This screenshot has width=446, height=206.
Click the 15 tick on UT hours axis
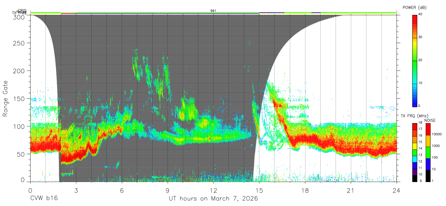pos(259,190)
